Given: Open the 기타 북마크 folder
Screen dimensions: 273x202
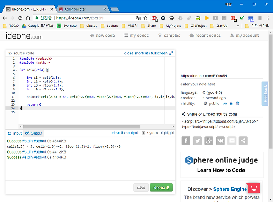Looking at the screenshot, I should [257, 26].
